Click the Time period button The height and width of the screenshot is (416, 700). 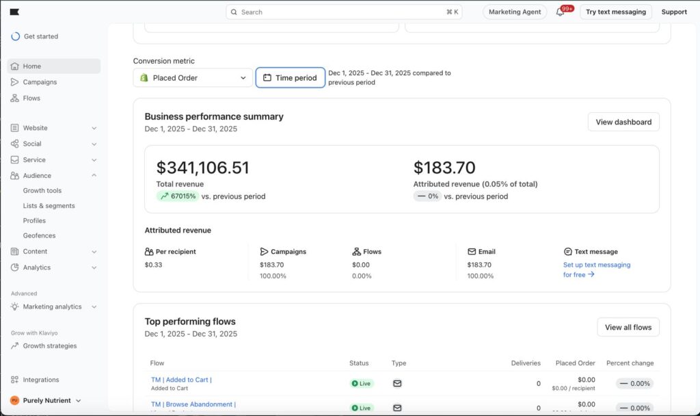point(290,78)
